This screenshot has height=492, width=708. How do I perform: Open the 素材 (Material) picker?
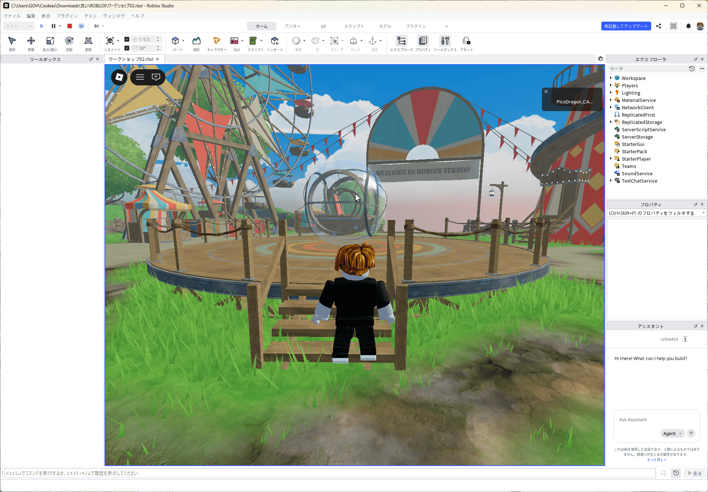[x=296, y=41]
